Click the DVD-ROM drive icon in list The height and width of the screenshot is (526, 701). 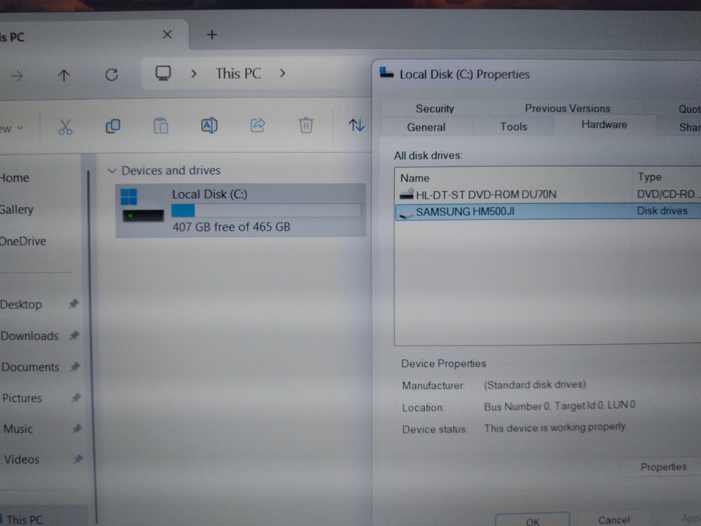point(407,194)
